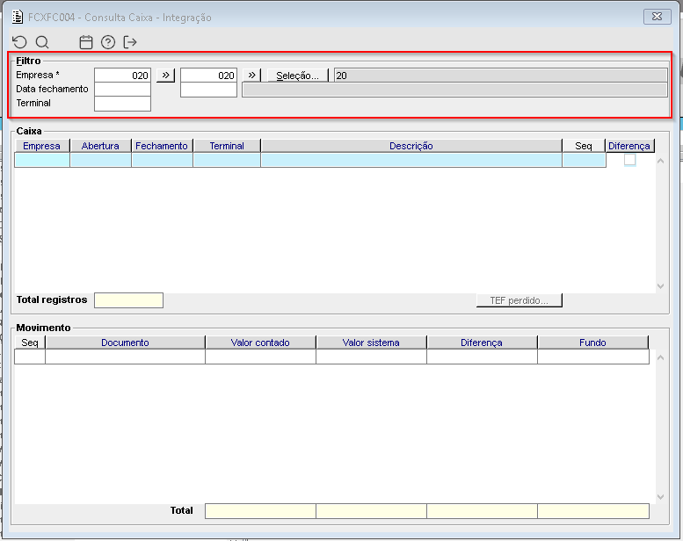Click the refresh/undo arrow toolbar icon
This screenshot has width=683, height=541.
click(19, 42)
